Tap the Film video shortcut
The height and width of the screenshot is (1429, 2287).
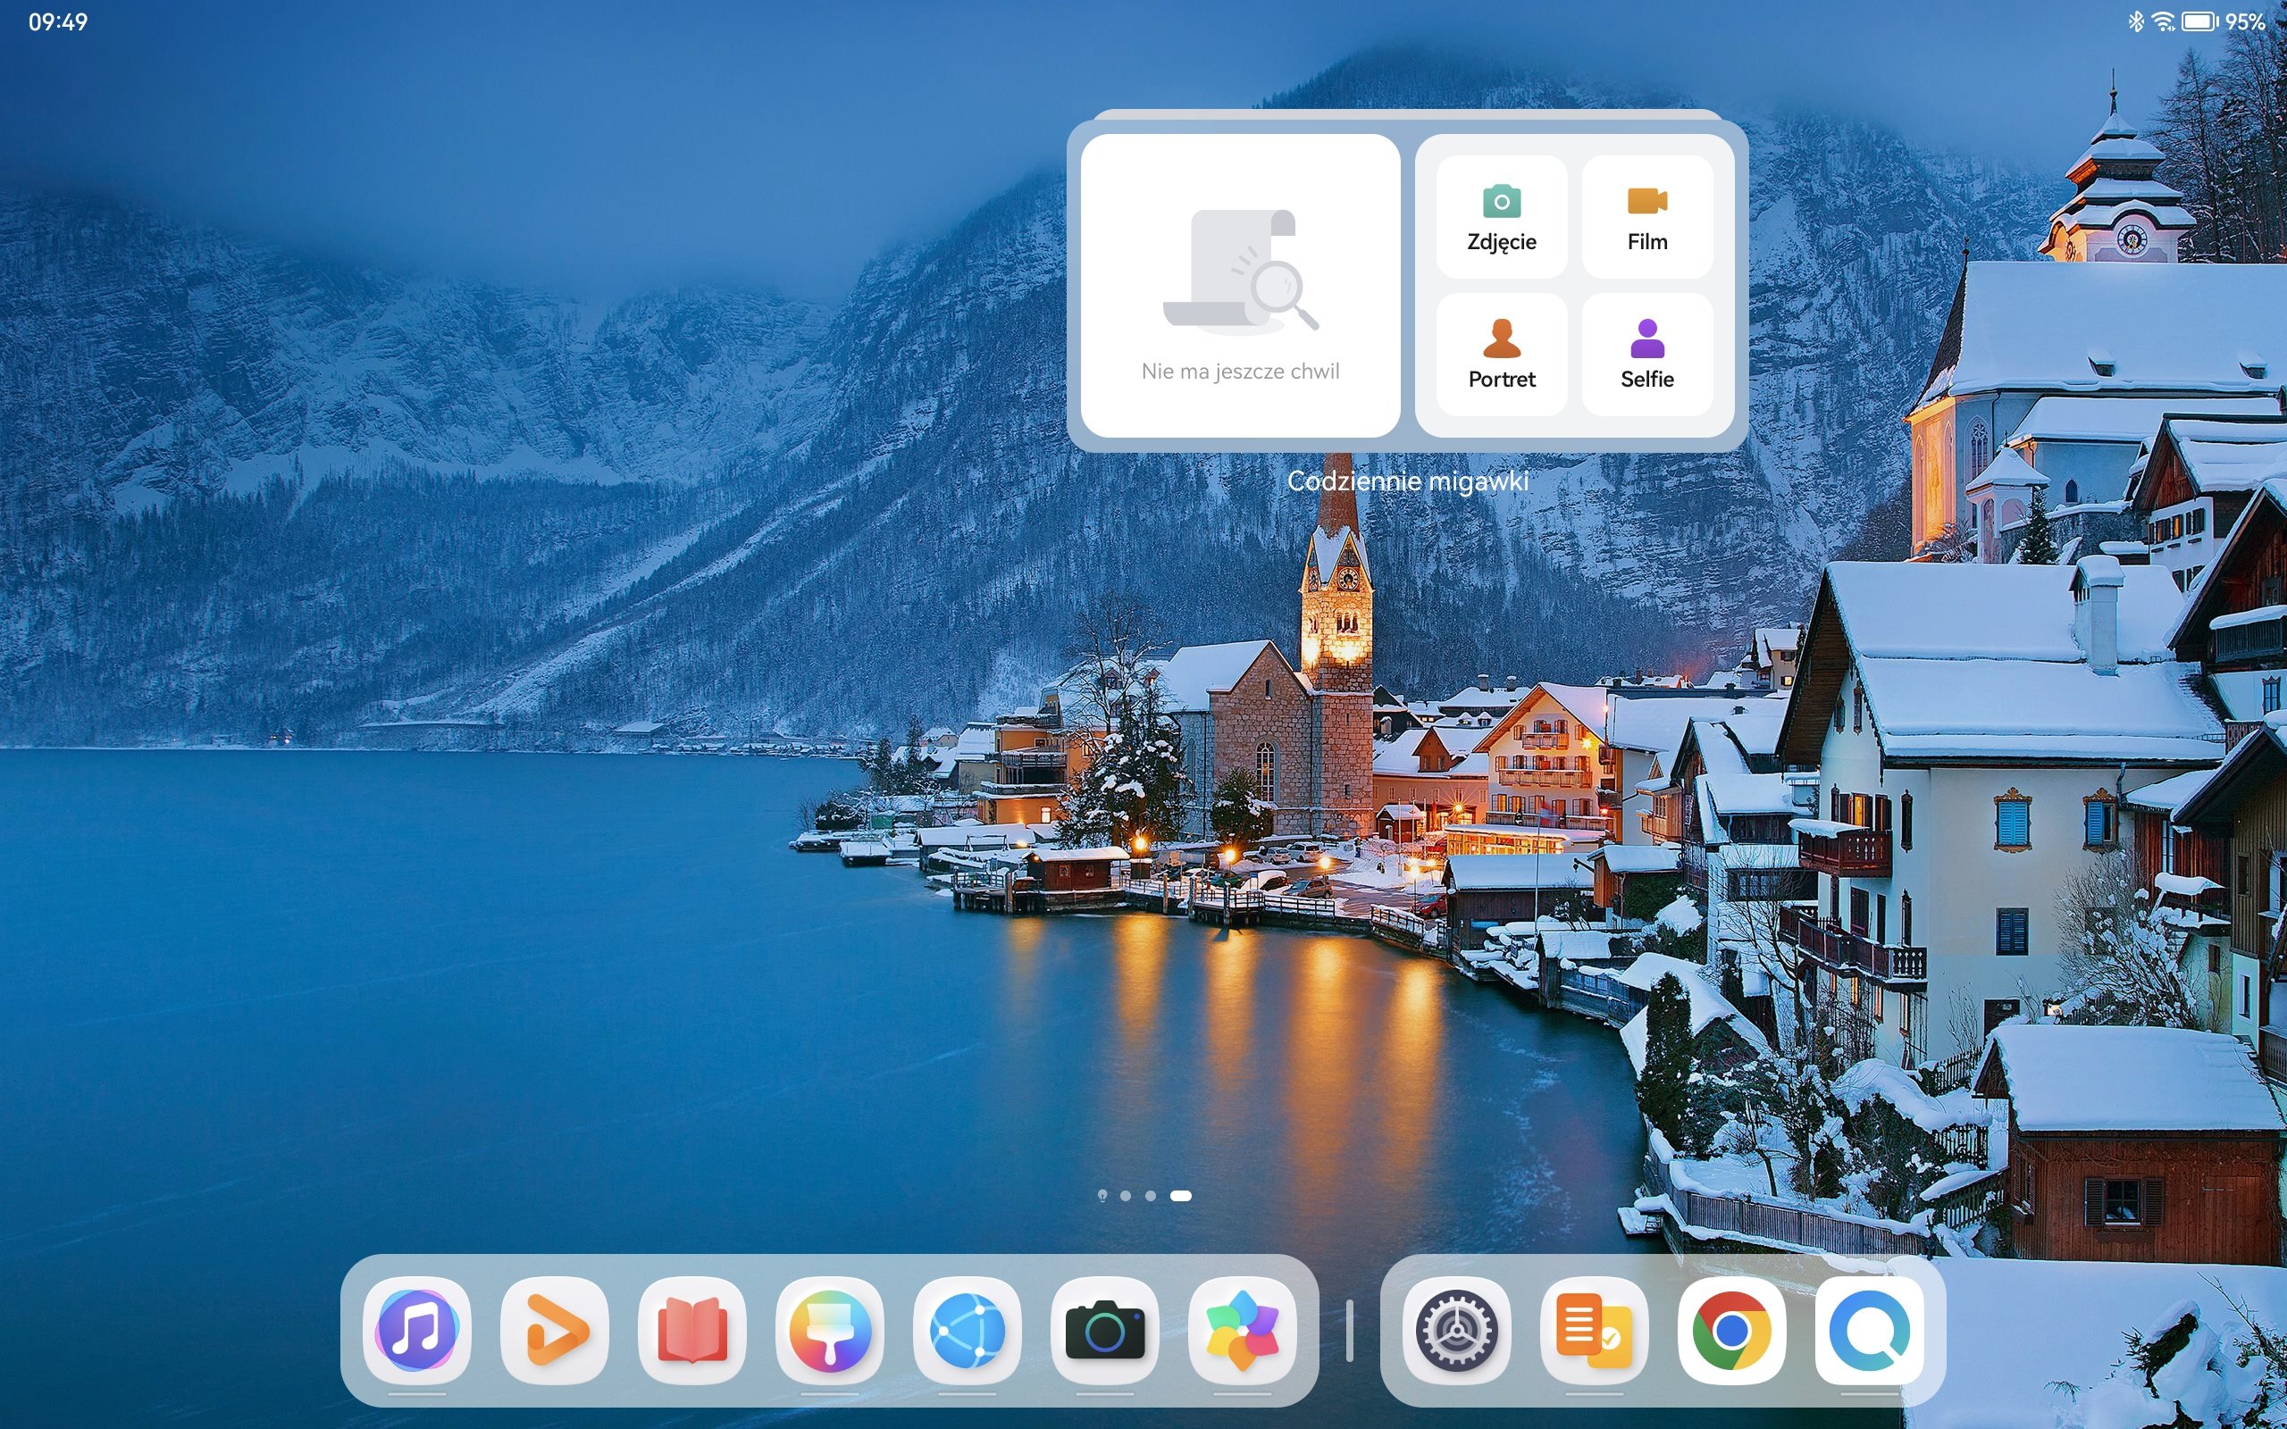[1647, 217]
